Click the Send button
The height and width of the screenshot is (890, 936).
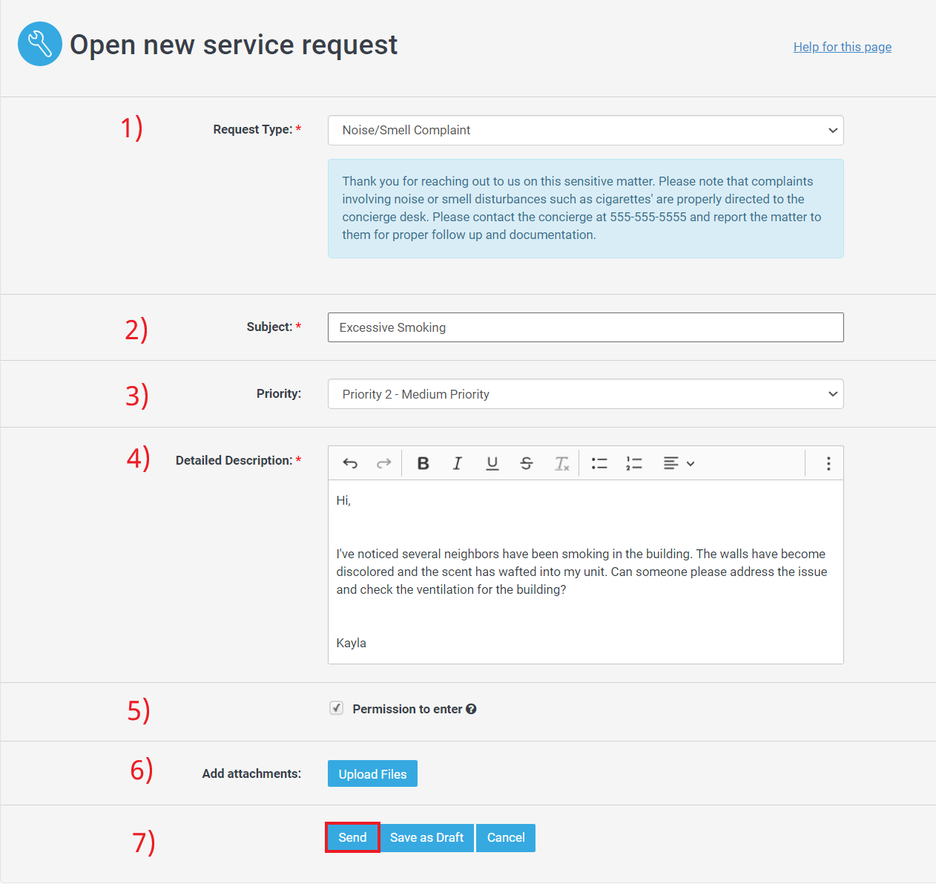click(352, 837)
